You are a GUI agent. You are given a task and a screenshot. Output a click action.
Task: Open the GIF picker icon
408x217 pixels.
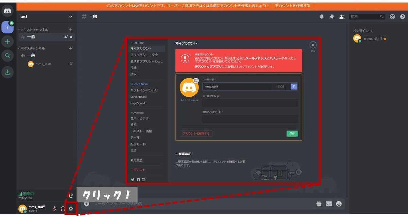point(328,203)
